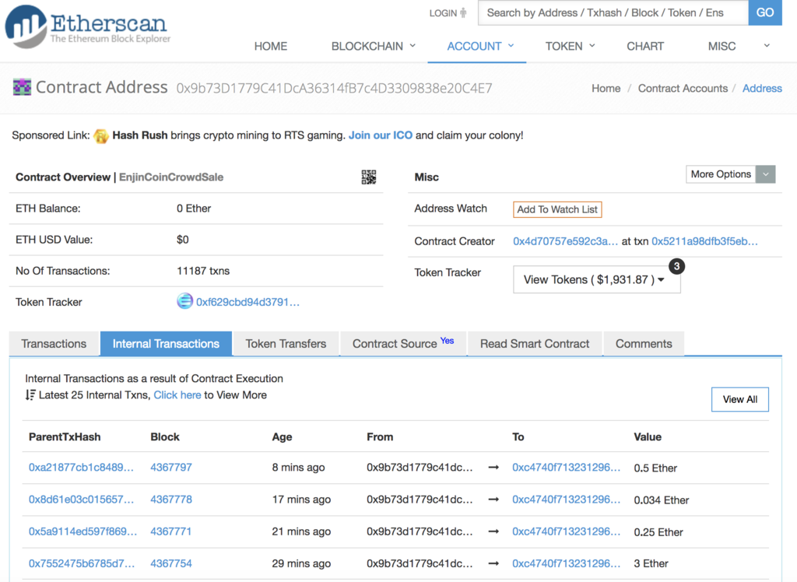Expand the TOKEN menu

[570, 46]
